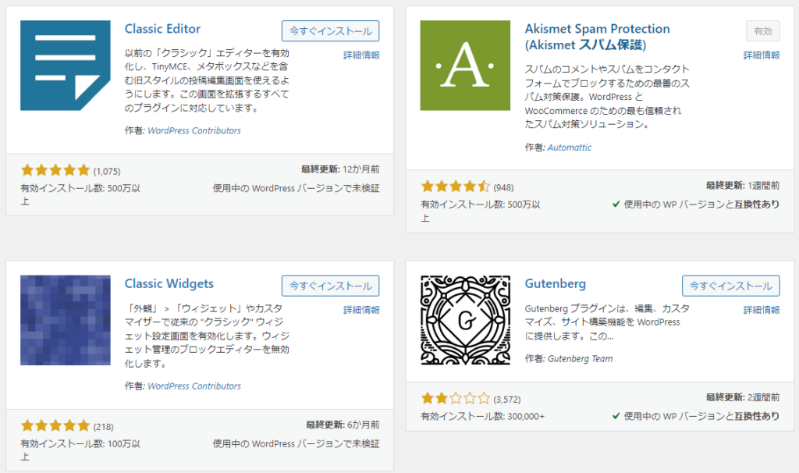This screenshot has width=799, height=473.
Task: Install the Classic Widgets plugin now
Action: 330,286
